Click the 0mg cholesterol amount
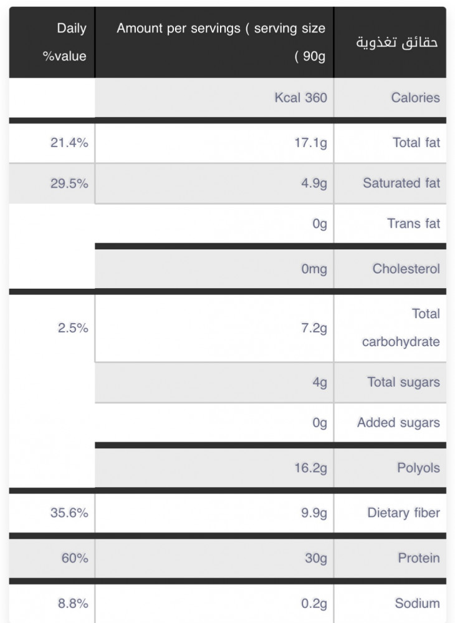Viewport: 455px width, 623px height. [x=314, y=269]
